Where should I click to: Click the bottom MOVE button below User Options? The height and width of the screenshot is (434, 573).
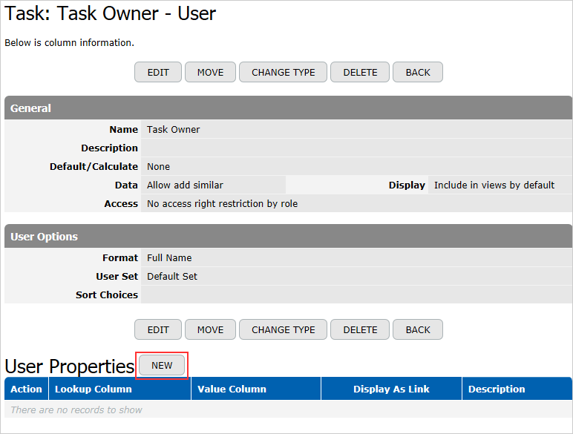(210, 329)
